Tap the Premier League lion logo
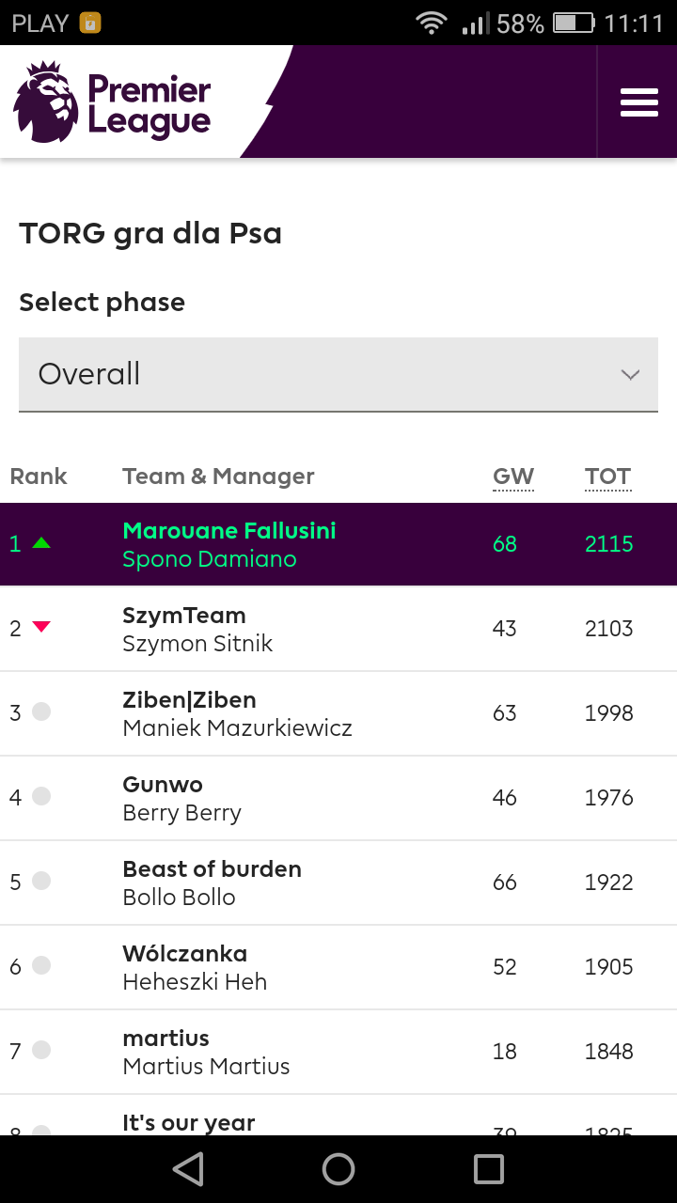The width and height of the screenshot is (677, 1203). (45, 102)
